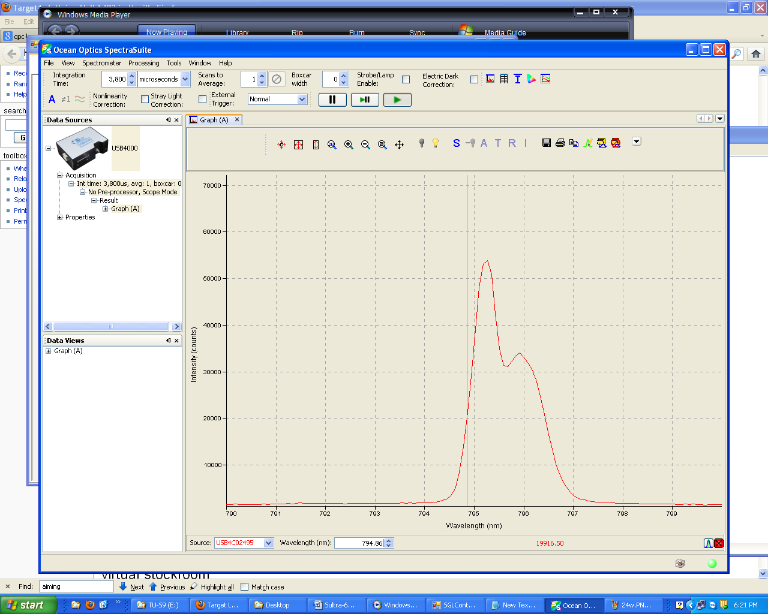Image resolution: width=768 pixels, height=614 pixels.
Task: Pause acquisition with the pause button
Action: pos(332,100)
